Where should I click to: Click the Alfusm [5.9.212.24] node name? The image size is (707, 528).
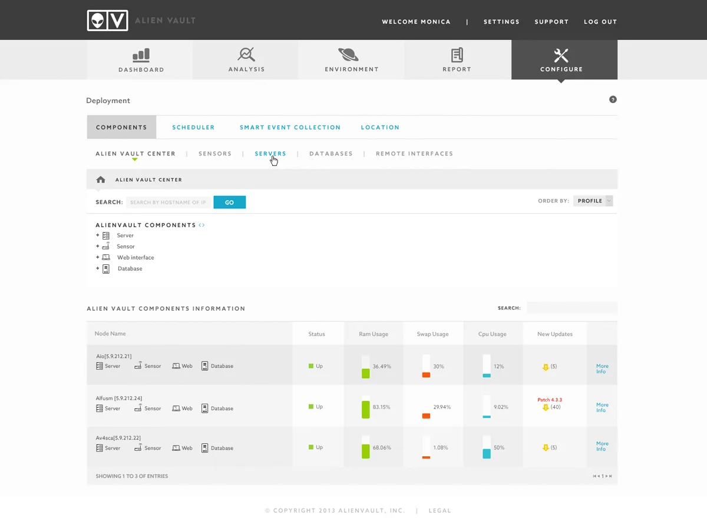click(118, 399)
